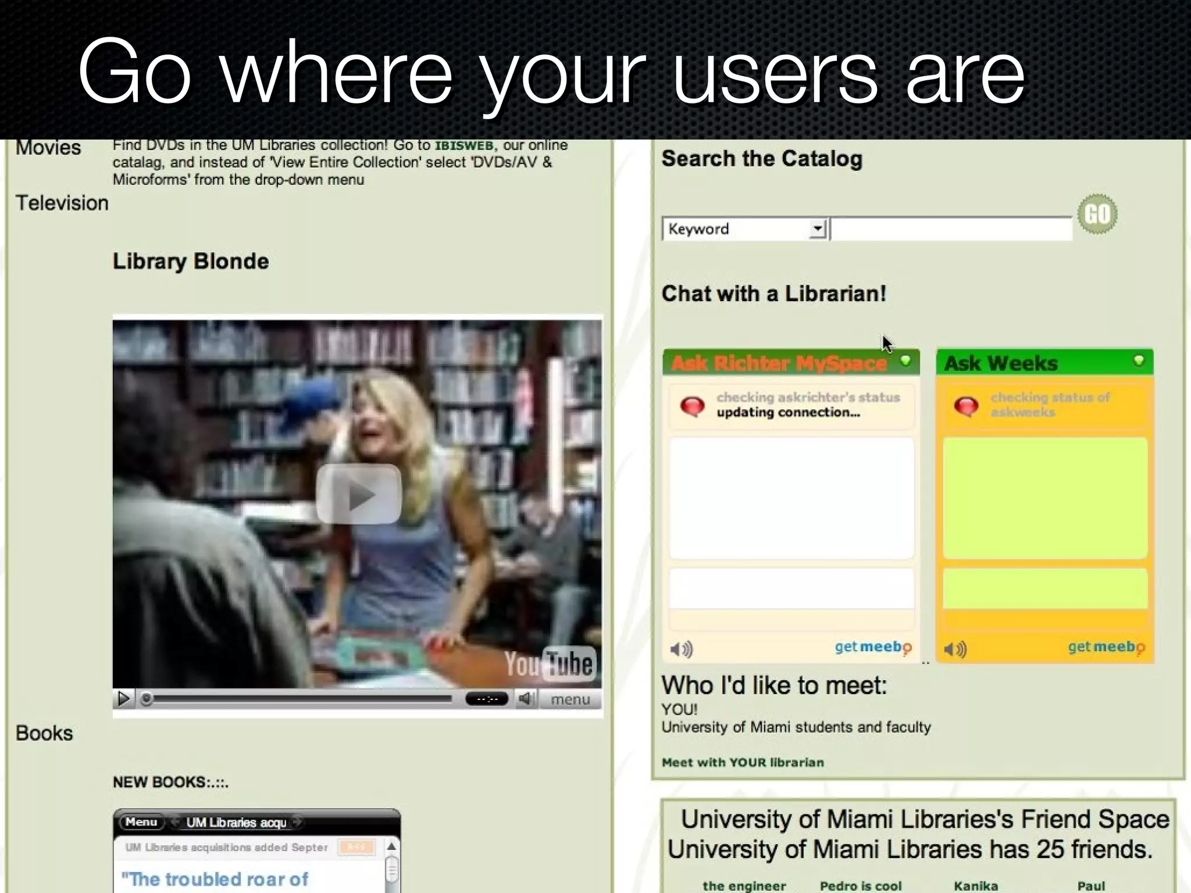Click the UM Libraries acqu widget title
This screenshot has height=893, width=1191.
[x=236, y=823]
